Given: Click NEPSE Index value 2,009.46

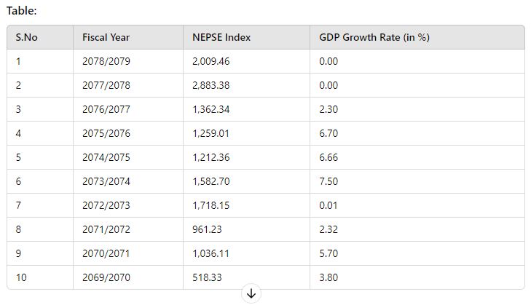Looking at the screenshot, I should pos(211,61).
